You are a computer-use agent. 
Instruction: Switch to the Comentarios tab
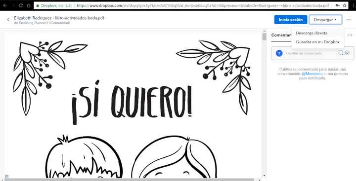[281, 36]
